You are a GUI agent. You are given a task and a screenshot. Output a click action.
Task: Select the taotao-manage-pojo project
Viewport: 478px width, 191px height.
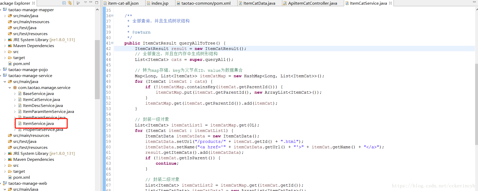click(x=28, y=70)
